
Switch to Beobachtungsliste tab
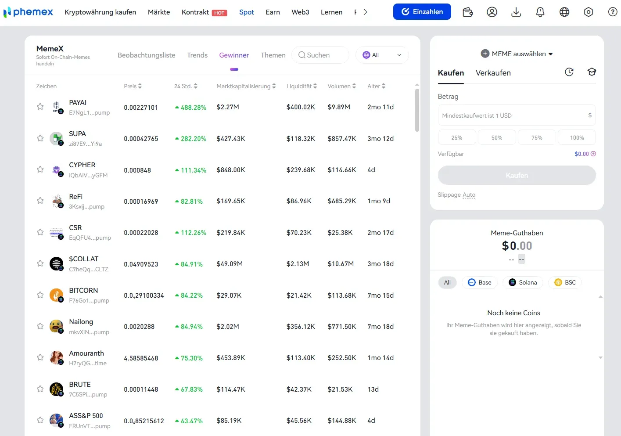pyautogui.click(x=146, y=55)
